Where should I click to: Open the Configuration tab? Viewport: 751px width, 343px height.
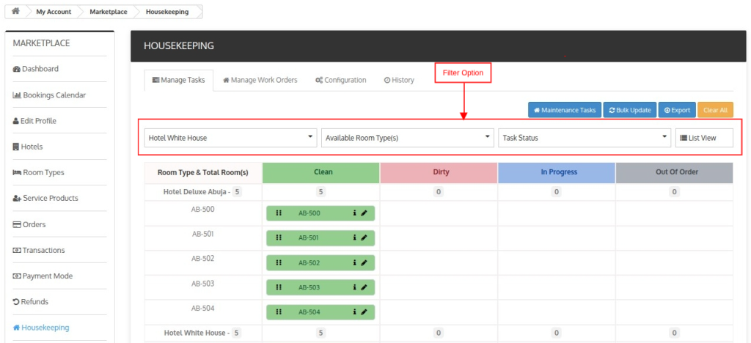(x=340, y=81)
